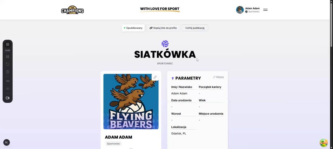Restart the recording with circular arrow icon
Viewport: 333px width, 149px height.
click(x=8, y=64)
